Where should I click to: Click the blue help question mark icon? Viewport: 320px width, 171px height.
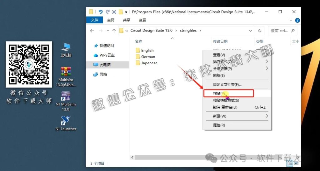click(x=297, y=20)
